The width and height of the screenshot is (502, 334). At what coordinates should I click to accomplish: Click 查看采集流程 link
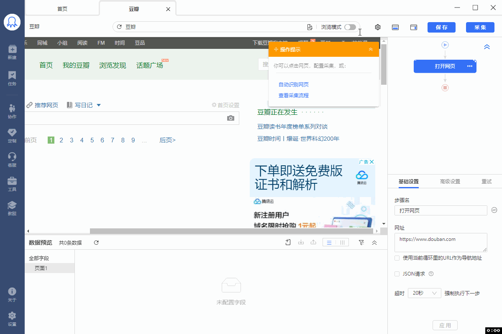pos(294,95)
